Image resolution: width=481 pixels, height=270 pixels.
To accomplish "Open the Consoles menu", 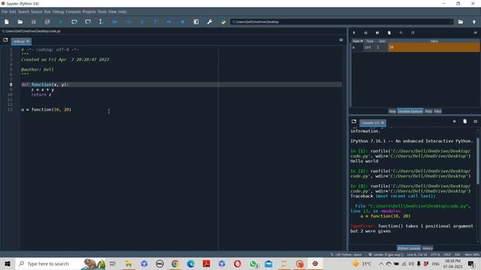I will [73, 12].
